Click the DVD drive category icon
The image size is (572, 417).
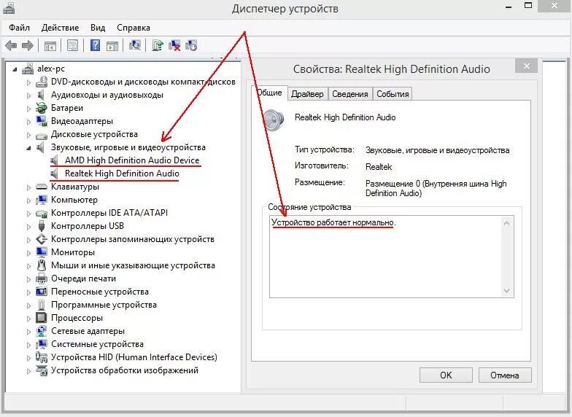click(42, 82)
